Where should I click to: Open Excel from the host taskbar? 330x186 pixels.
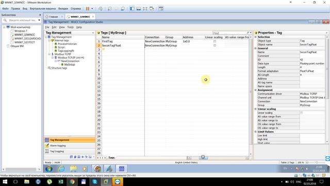pos(61,182)
